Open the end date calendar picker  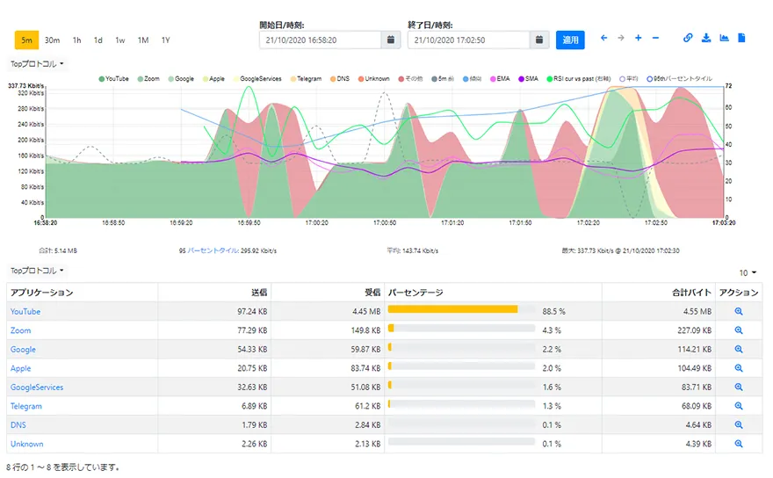[538, 40]
